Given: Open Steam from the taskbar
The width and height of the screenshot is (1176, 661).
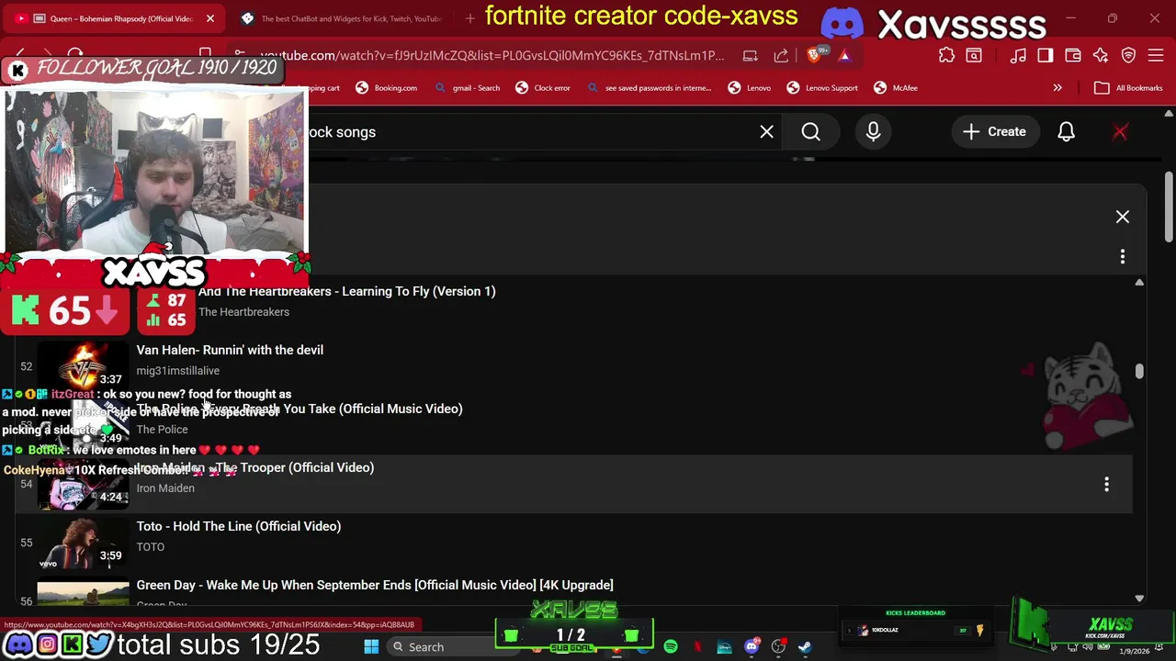Looking at the screenshot, I should pos(805,647).
